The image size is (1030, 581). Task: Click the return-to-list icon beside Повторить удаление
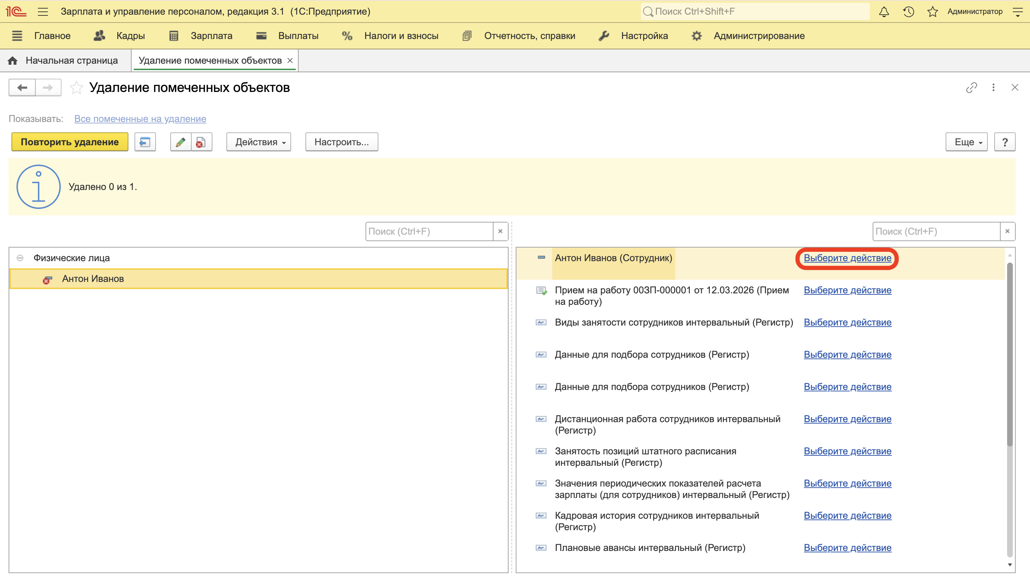point(145,142)
